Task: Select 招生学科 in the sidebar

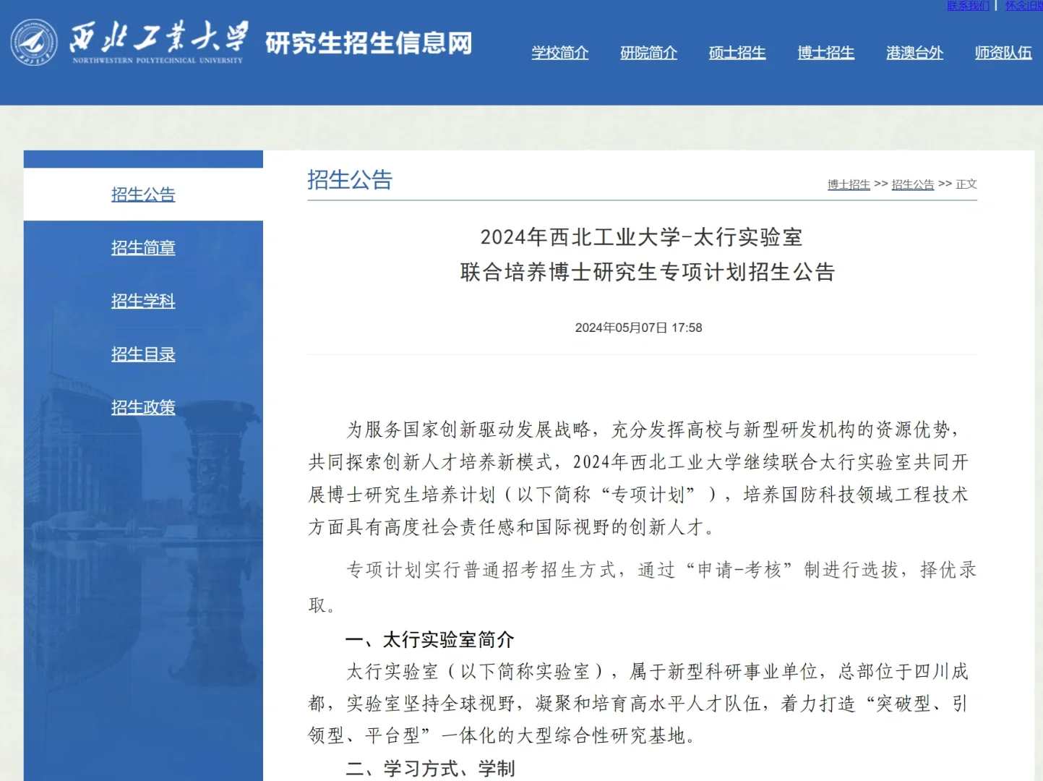Action: point(143,301)
